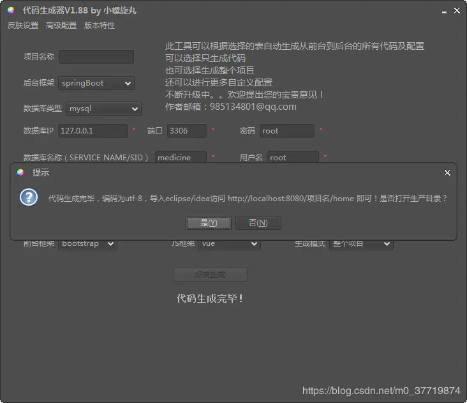Expand the 数据库类型 mysql dropdown
The width and height of the screenshot is (467, 403).
[103, 109]
